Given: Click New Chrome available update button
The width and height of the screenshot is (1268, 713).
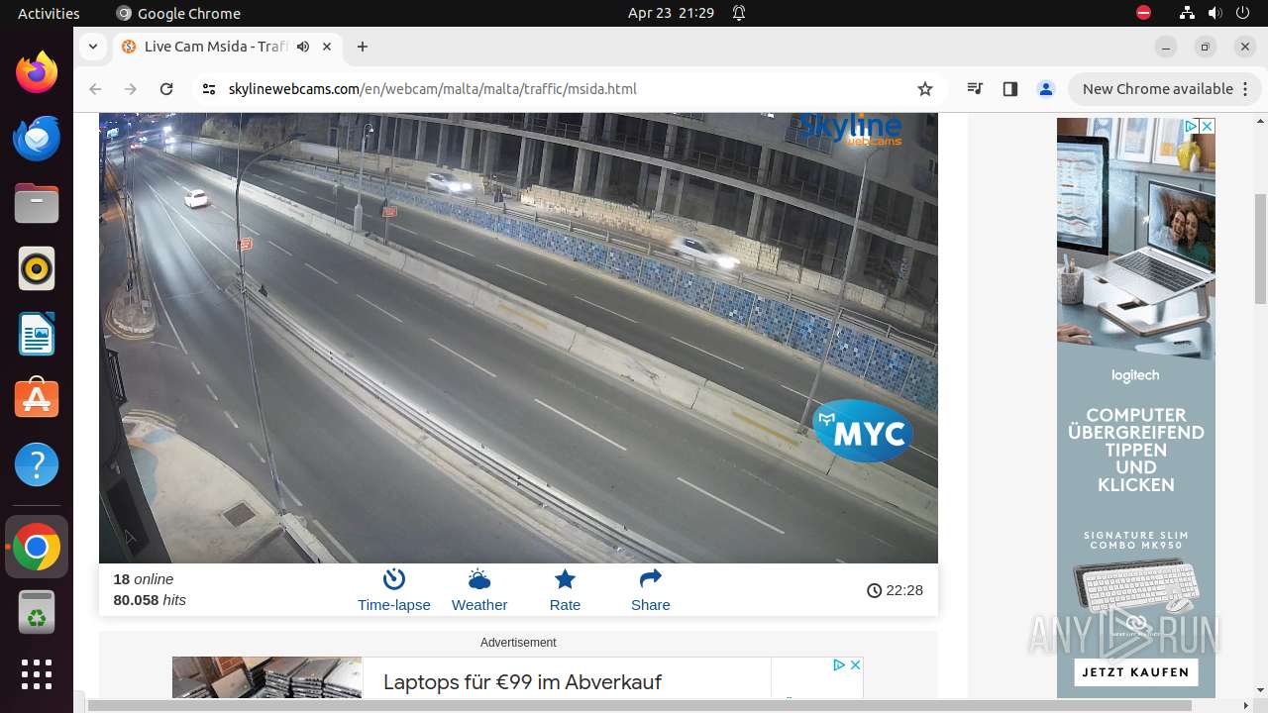Looking at the screenshot, I should click(1164, 89).
